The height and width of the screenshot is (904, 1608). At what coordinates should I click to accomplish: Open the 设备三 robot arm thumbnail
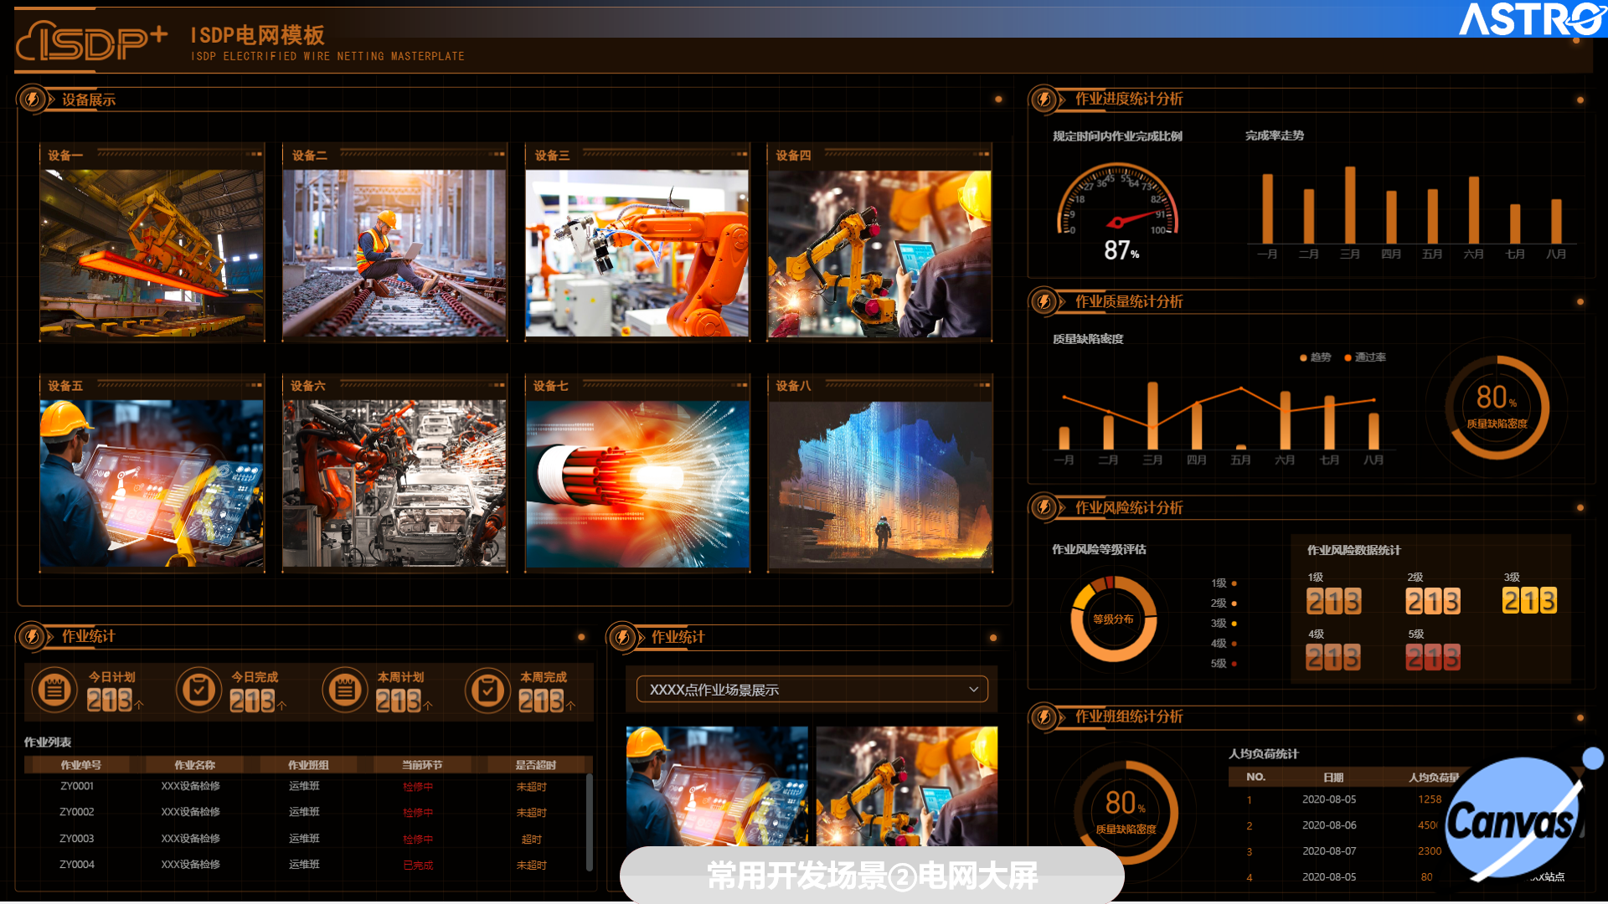pos(636,254)
